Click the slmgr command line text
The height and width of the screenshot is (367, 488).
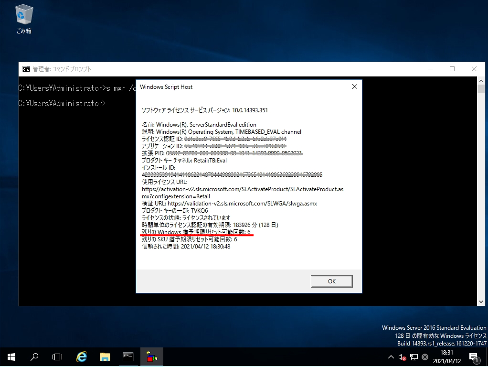(x=77, y=88)
